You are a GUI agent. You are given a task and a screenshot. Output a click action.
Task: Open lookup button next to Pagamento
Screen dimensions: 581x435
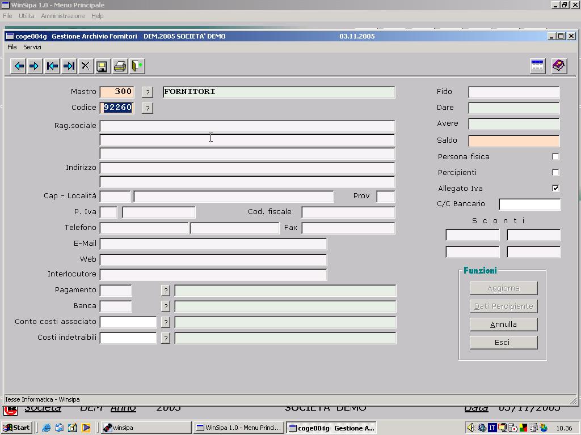[x=165, y=291]
